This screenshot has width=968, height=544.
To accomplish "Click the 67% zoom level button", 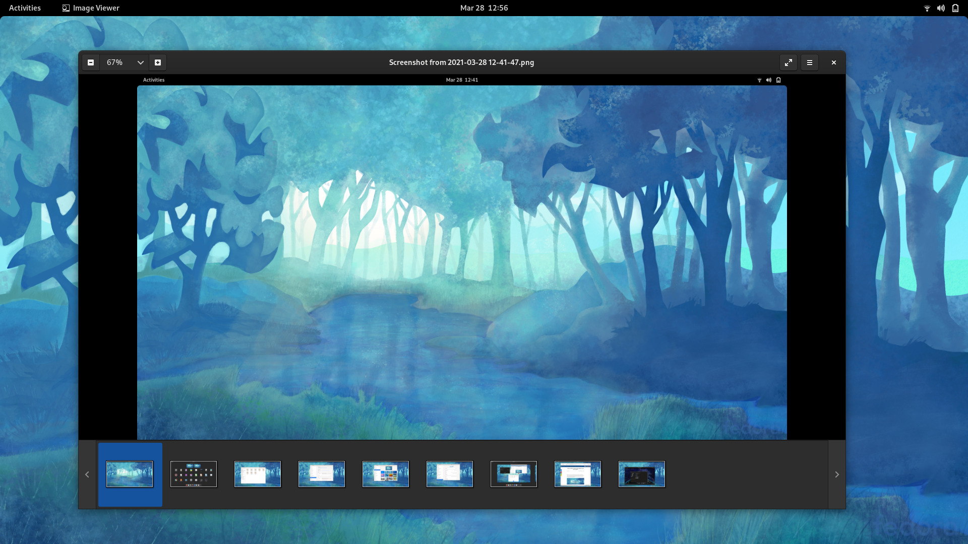I will click(x=115, y=62).
